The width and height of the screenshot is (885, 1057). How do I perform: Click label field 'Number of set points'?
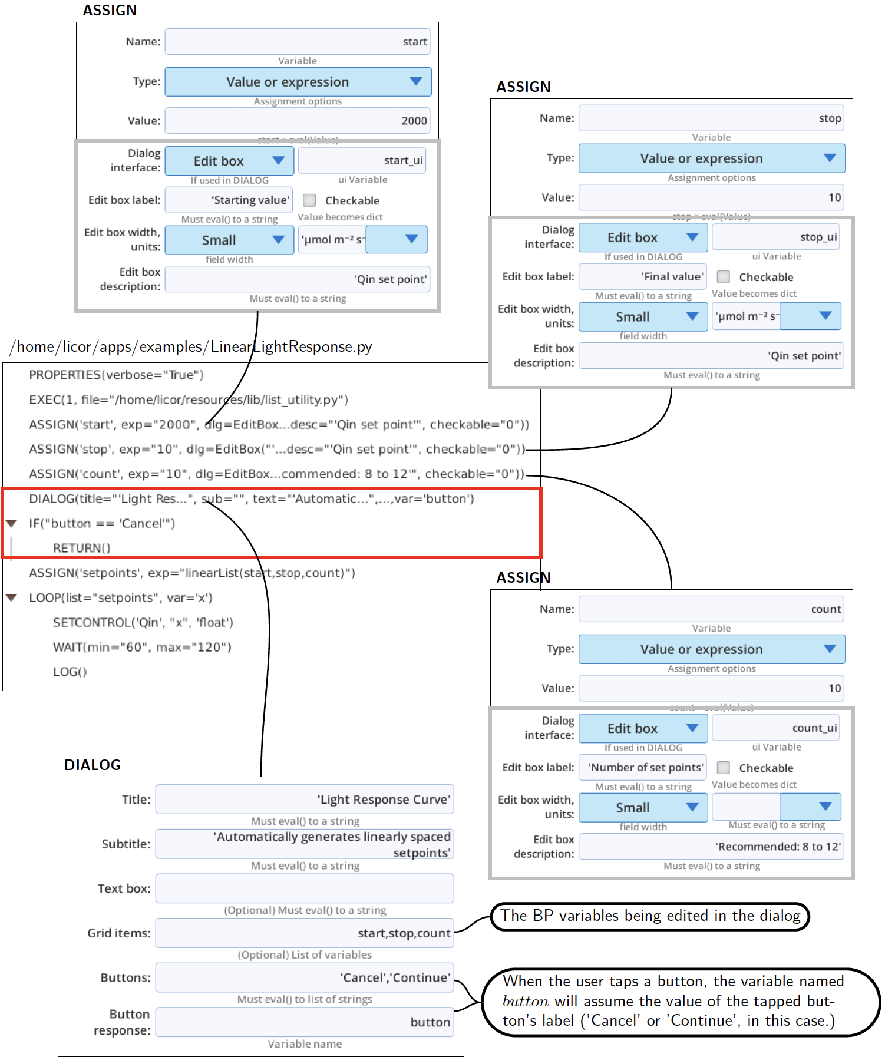(x=643, y=767)
